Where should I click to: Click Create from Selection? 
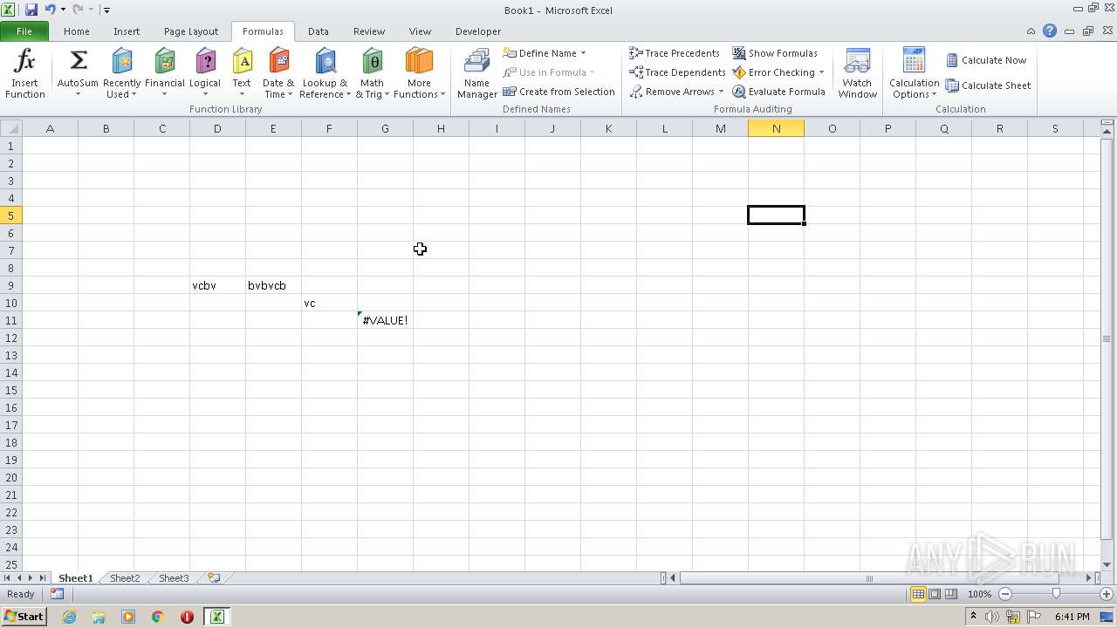pos(559,92)
